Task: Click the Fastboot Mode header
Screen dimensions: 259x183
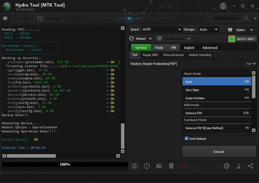Action: tap(195, 120)
